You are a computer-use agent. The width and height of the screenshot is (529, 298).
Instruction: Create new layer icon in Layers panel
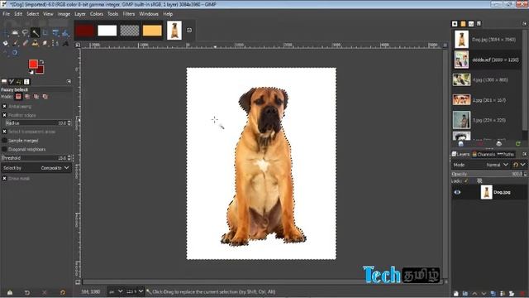[455, 293]
